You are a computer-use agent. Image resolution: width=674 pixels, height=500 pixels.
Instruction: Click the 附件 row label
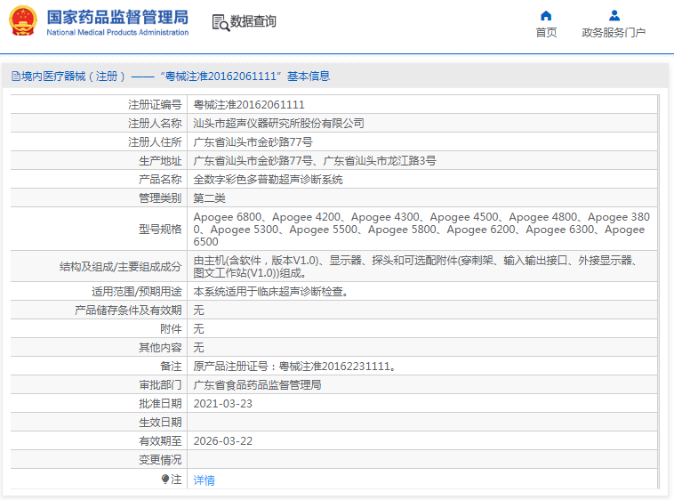[x=171, y=329]
